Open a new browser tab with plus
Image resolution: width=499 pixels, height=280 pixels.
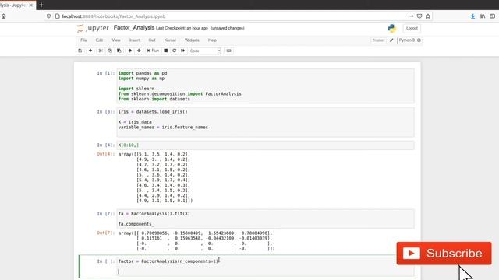click(41, 5)
